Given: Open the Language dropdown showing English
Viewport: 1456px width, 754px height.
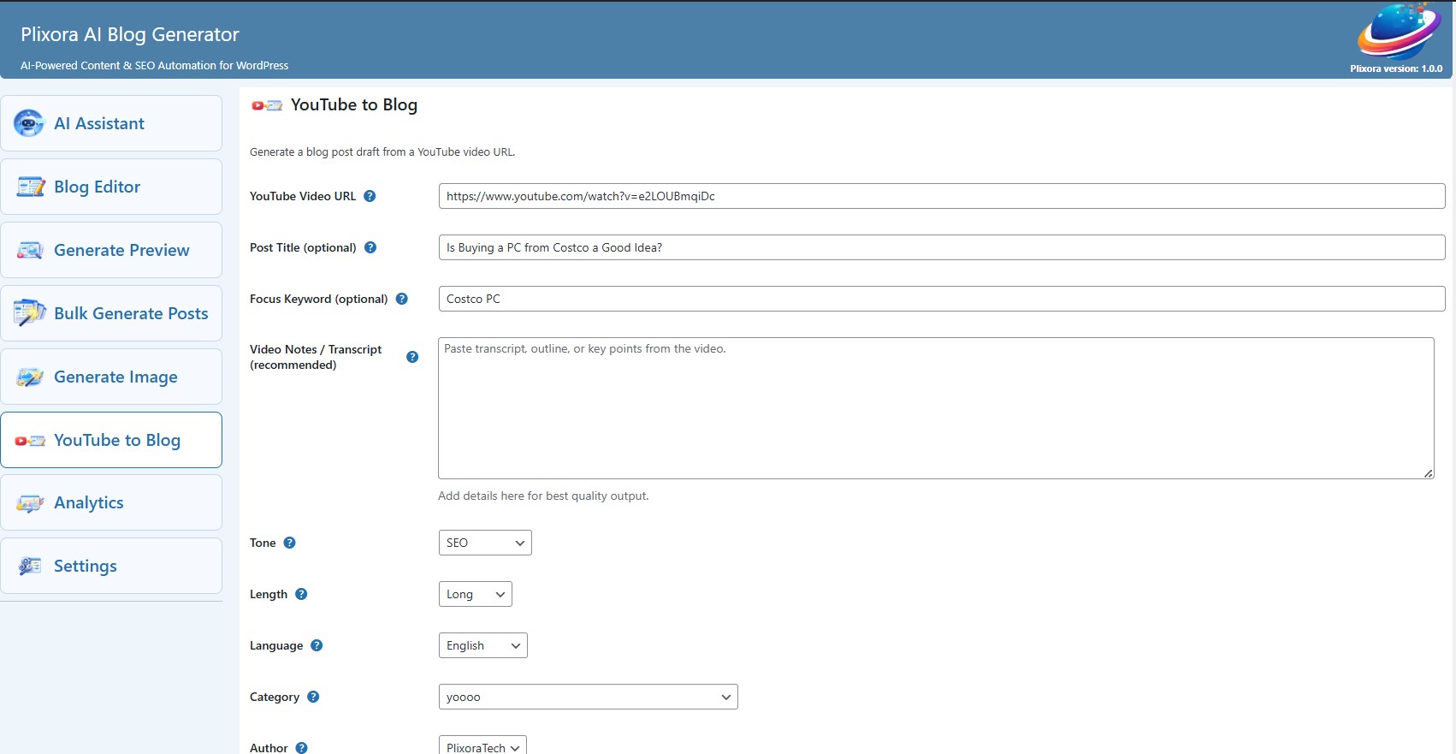Looking at the screenshot, I should (482, 645).
